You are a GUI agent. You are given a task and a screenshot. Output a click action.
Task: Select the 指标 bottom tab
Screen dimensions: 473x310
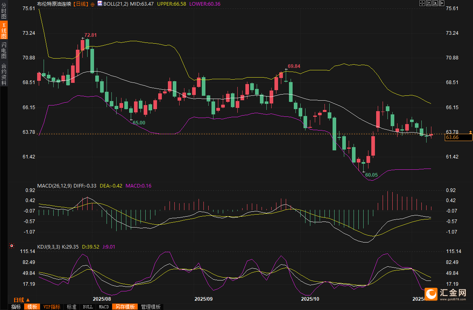(16, 307)
